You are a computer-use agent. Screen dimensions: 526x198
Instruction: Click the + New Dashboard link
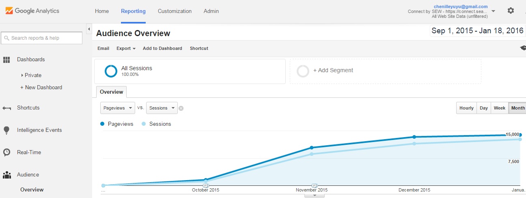(x=41, y=87)
